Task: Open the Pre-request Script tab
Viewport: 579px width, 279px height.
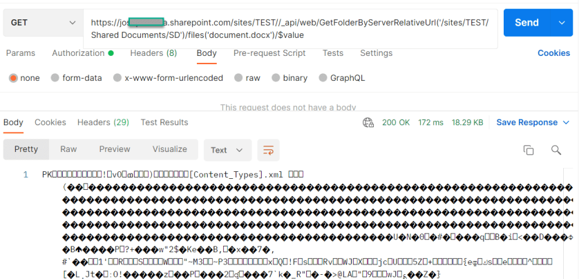Action: pos(269,53)
